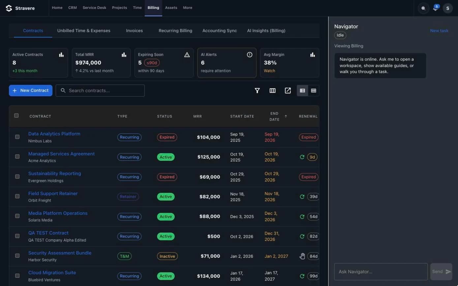Click the Send button in Navigator
Image resolution: width=458 pixels, height=286 pixels.
441,272
